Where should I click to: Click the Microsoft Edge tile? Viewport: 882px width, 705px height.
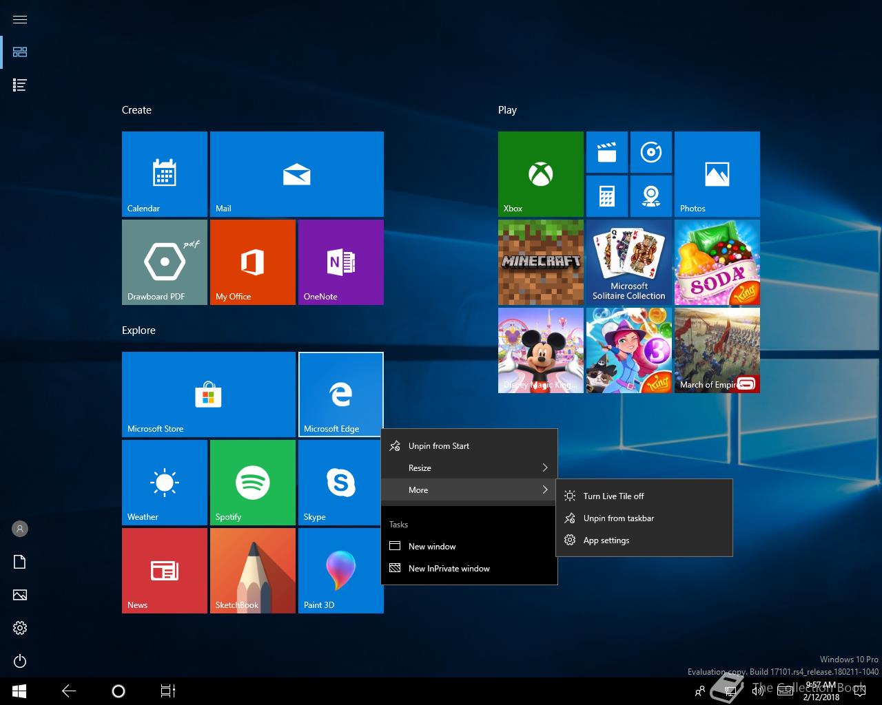(x=341, y=394)
